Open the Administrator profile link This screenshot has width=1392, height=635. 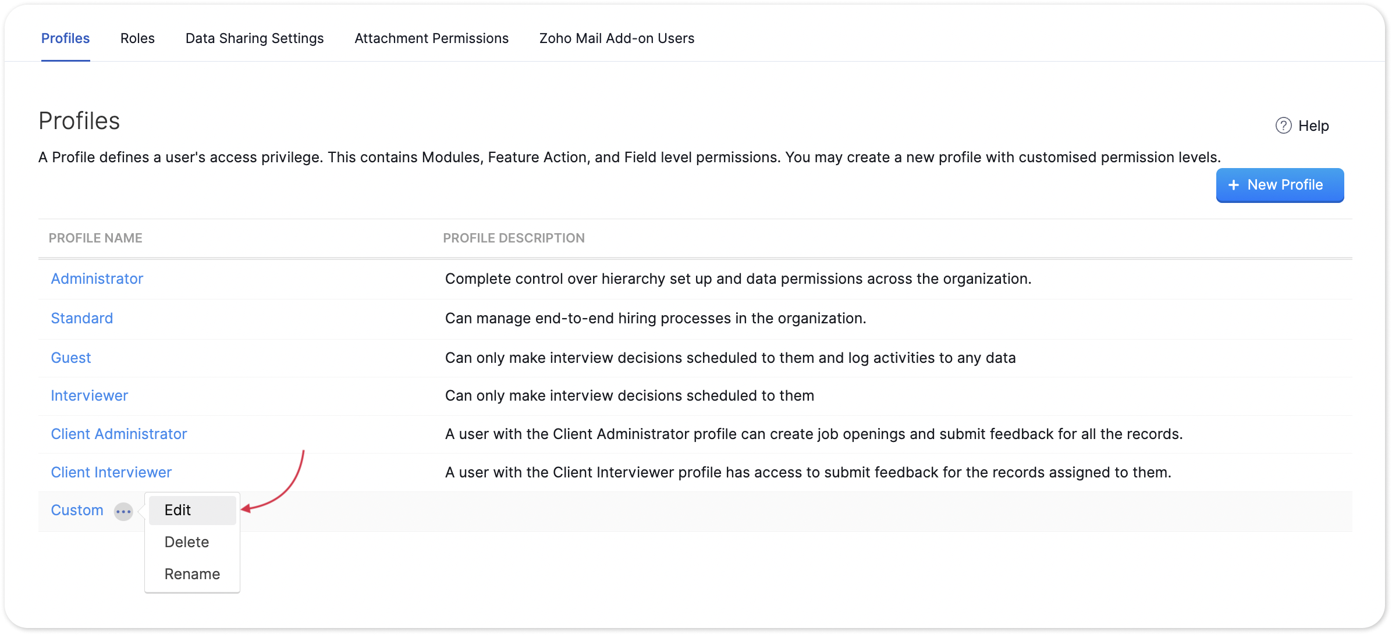pyautogui.click(x=97, y=279)
